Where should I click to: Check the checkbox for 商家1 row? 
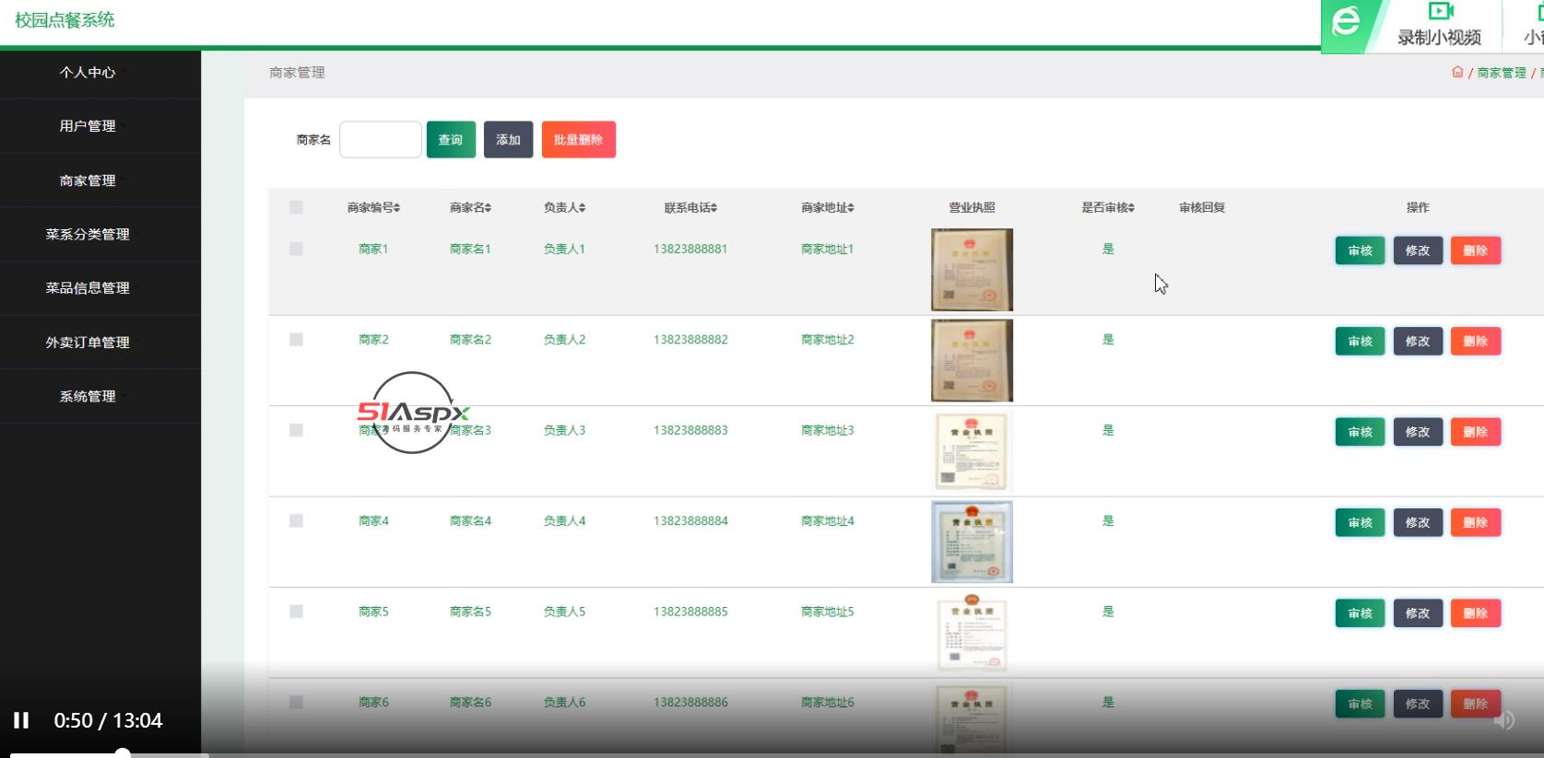tap(296, 249)
